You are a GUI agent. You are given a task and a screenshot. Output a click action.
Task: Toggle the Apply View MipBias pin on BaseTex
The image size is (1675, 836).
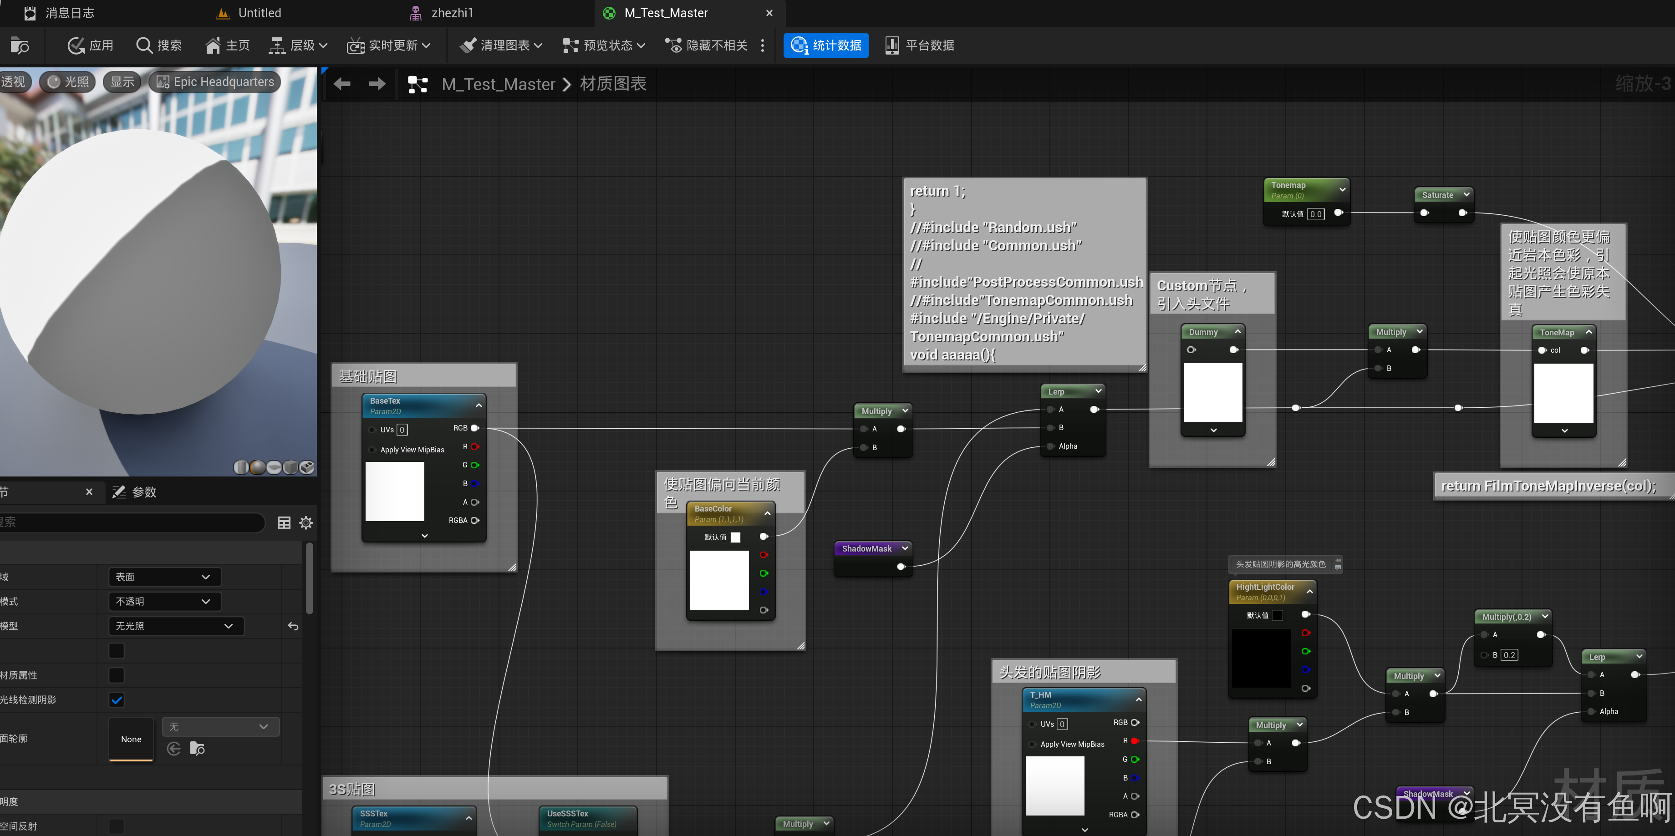tap(372, 450)
